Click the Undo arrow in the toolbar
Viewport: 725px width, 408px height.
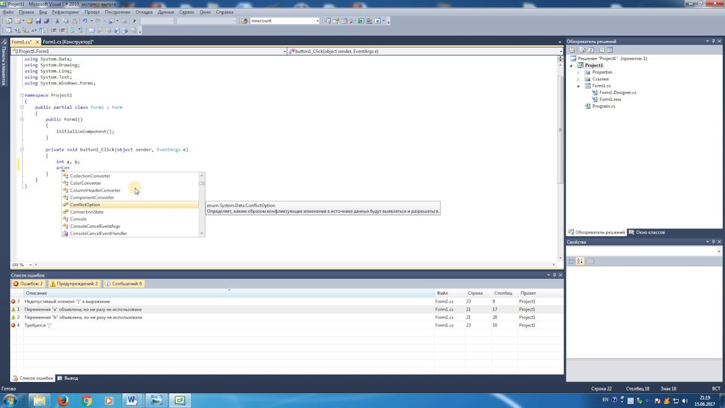coord(84,21)
